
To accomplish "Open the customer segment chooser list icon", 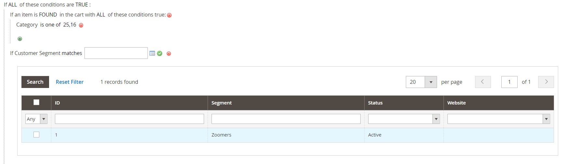I will click(152, 53).
